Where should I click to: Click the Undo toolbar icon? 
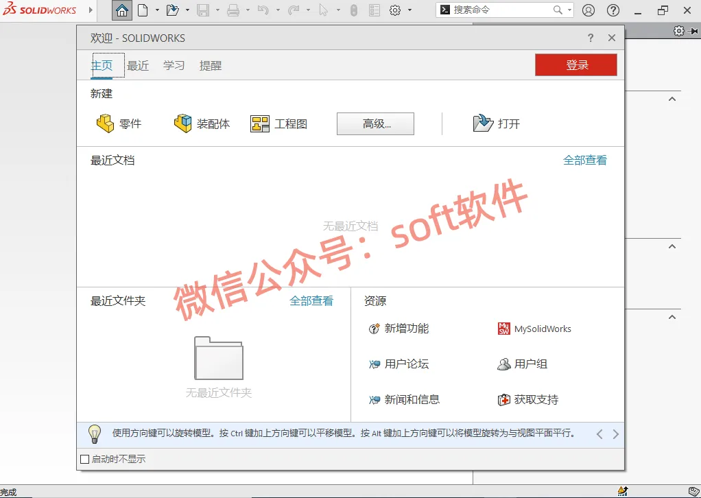point(263,10)
